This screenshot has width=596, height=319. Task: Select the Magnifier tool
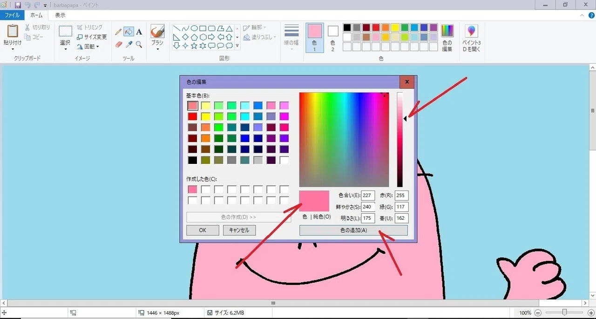point(139,45)
